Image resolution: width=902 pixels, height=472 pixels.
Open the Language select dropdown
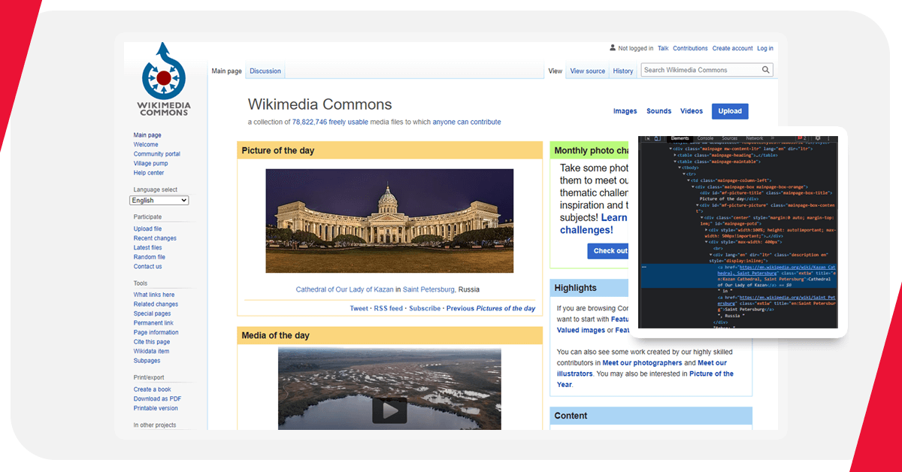[x=159, y=201]
